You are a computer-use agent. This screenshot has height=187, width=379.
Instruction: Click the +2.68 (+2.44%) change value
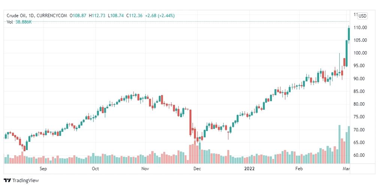pos(160,16)
